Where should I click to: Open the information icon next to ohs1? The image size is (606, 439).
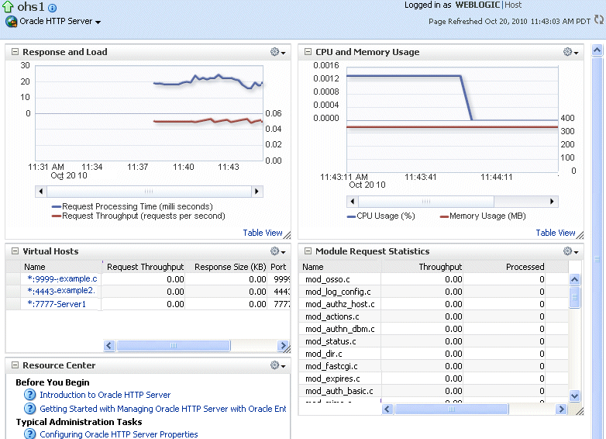click(x=52, y=8)
